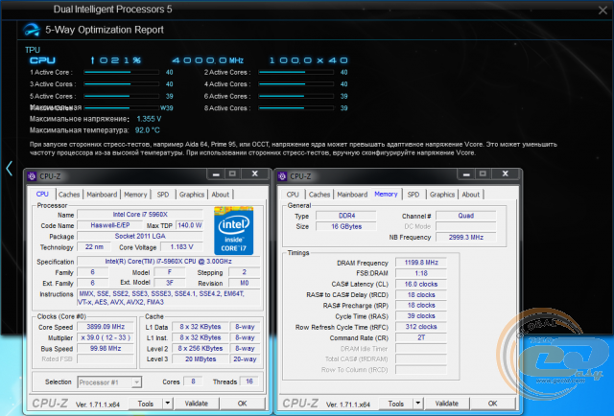This screenshot has width=614, height=416.
Task: Close the left CPU-Z window
Action: pyautogui.click(x=255, y=174)
